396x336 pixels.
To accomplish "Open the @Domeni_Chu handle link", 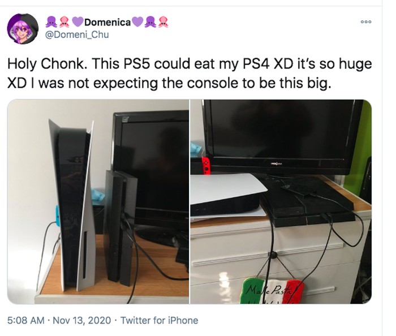I will coord(77,35).
